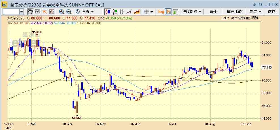The width and height of the screenshot is (280, 130).
Task: Click the 01 Sep axis label
Action: click(247, 124)
